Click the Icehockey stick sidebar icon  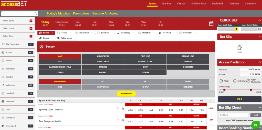(3, 85)
